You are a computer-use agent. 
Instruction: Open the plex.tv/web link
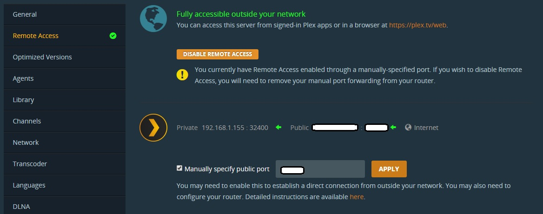pos(417,25)
